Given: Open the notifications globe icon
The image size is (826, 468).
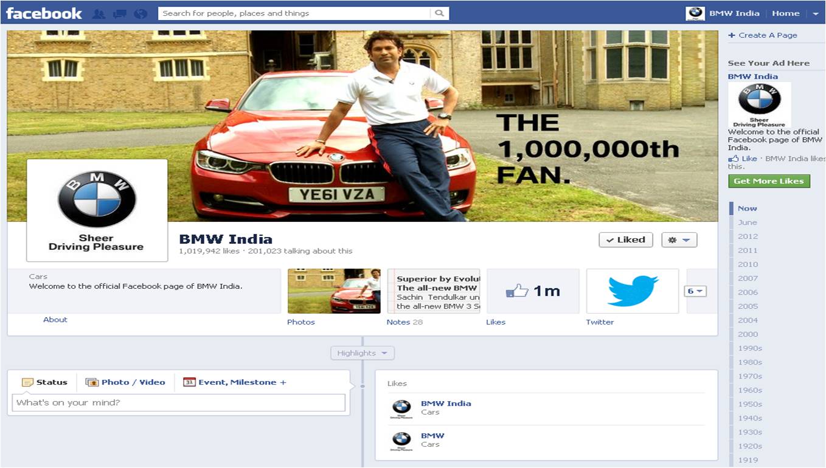Looking at the screenshot, I should [x=140, y=13].
